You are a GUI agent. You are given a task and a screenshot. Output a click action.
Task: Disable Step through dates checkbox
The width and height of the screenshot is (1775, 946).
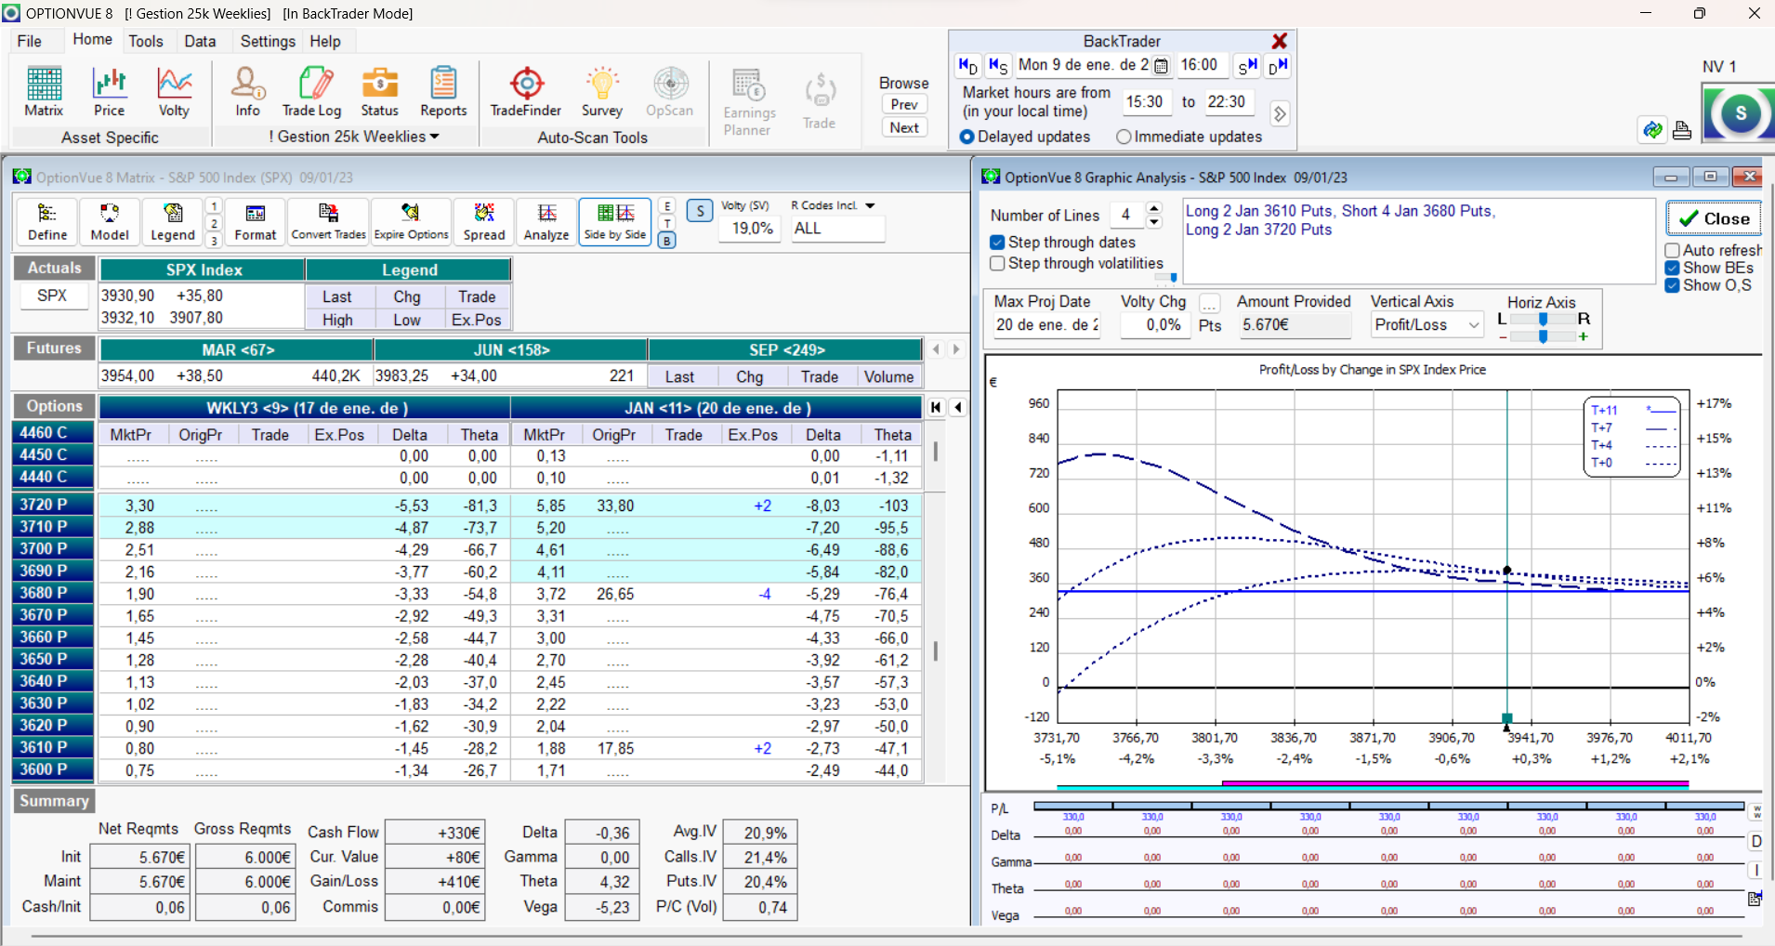tap(998, 243)
